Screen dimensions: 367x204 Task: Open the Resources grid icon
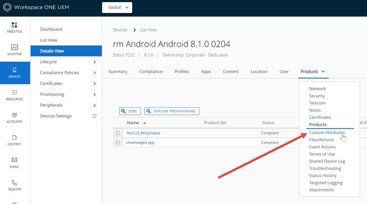14,92
